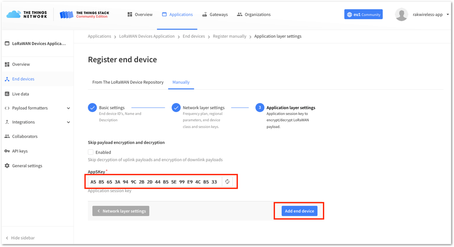
Task: Go back to Network layer settings button
Action: pyautogui.click(x=121, y=211)
